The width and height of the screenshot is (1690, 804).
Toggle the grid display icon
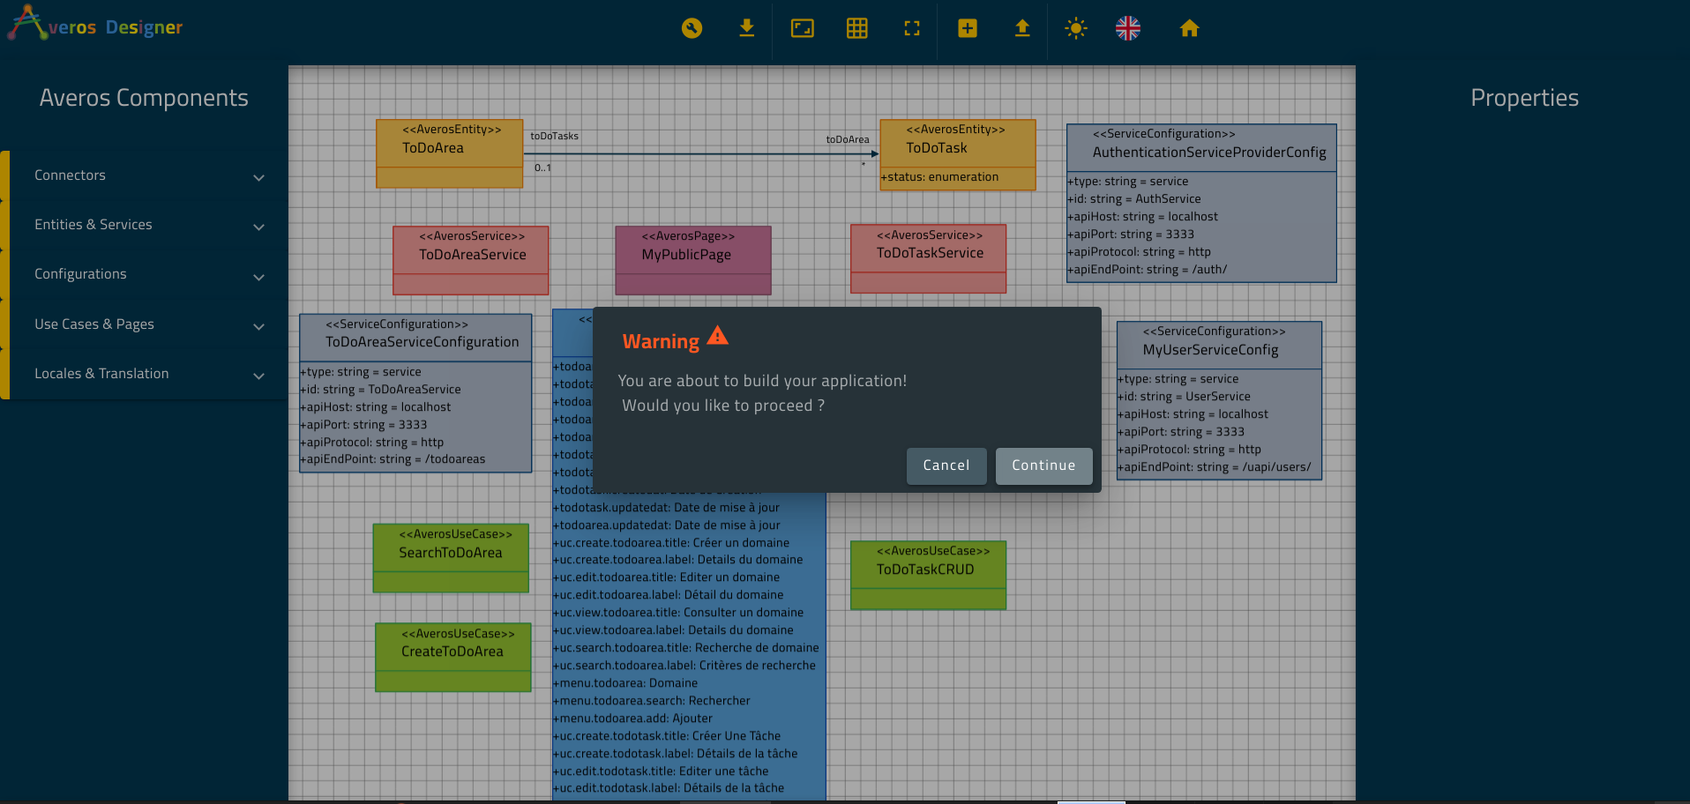856,28
